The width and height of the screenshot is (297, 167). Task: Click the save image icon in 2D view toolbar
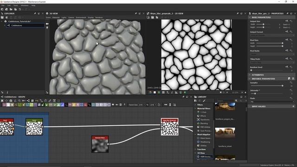pyautogui.click(x=153, y=18)
